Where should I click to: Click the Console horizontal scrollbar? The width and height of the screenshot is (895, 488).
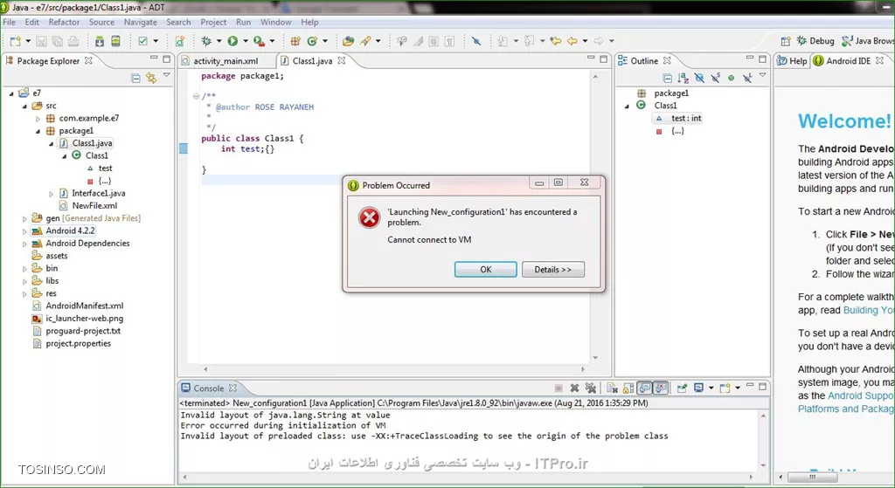point(468,477)
